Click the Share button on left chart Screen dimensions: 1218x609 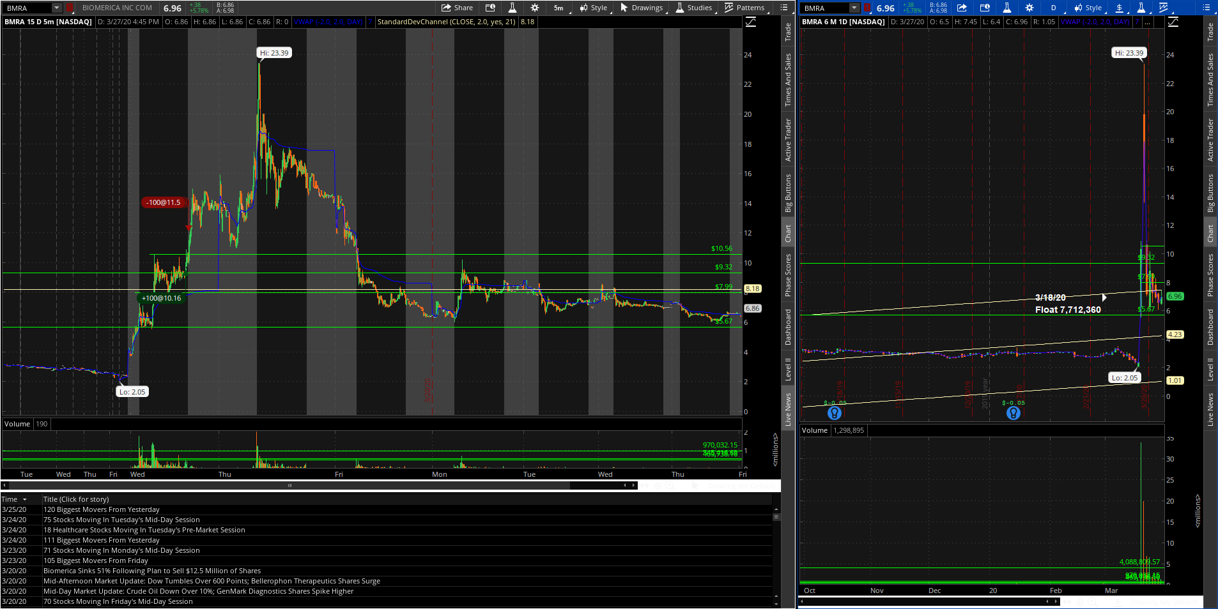point(457,8)
